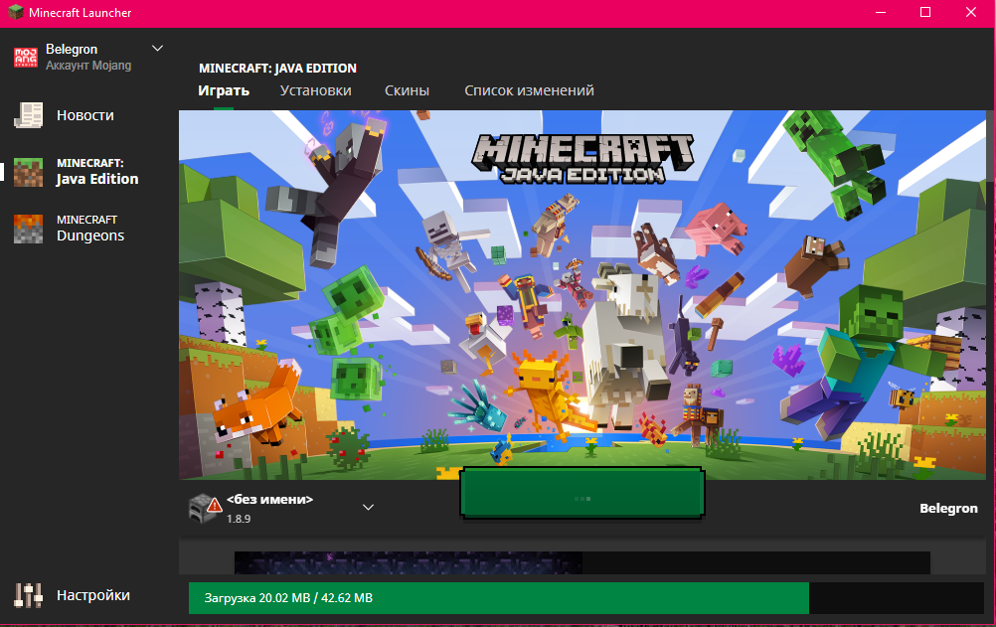Click the Belegron player name at right
Viewport: 996px width, 627px height.
[948, 508]
